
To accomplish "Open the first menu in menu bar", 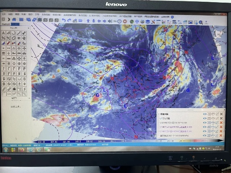I will click(x=3, y=14).
